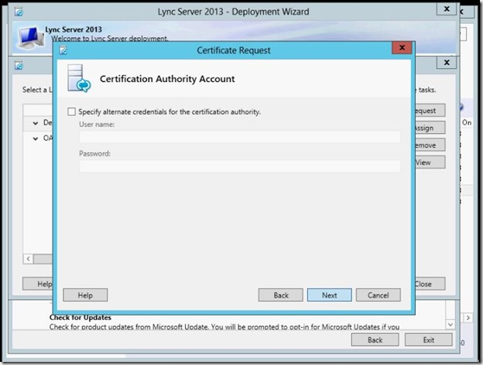Click Deployment Wizard title bar icon
This screenshot has width=483, height=365.
(x=19, y=12)
